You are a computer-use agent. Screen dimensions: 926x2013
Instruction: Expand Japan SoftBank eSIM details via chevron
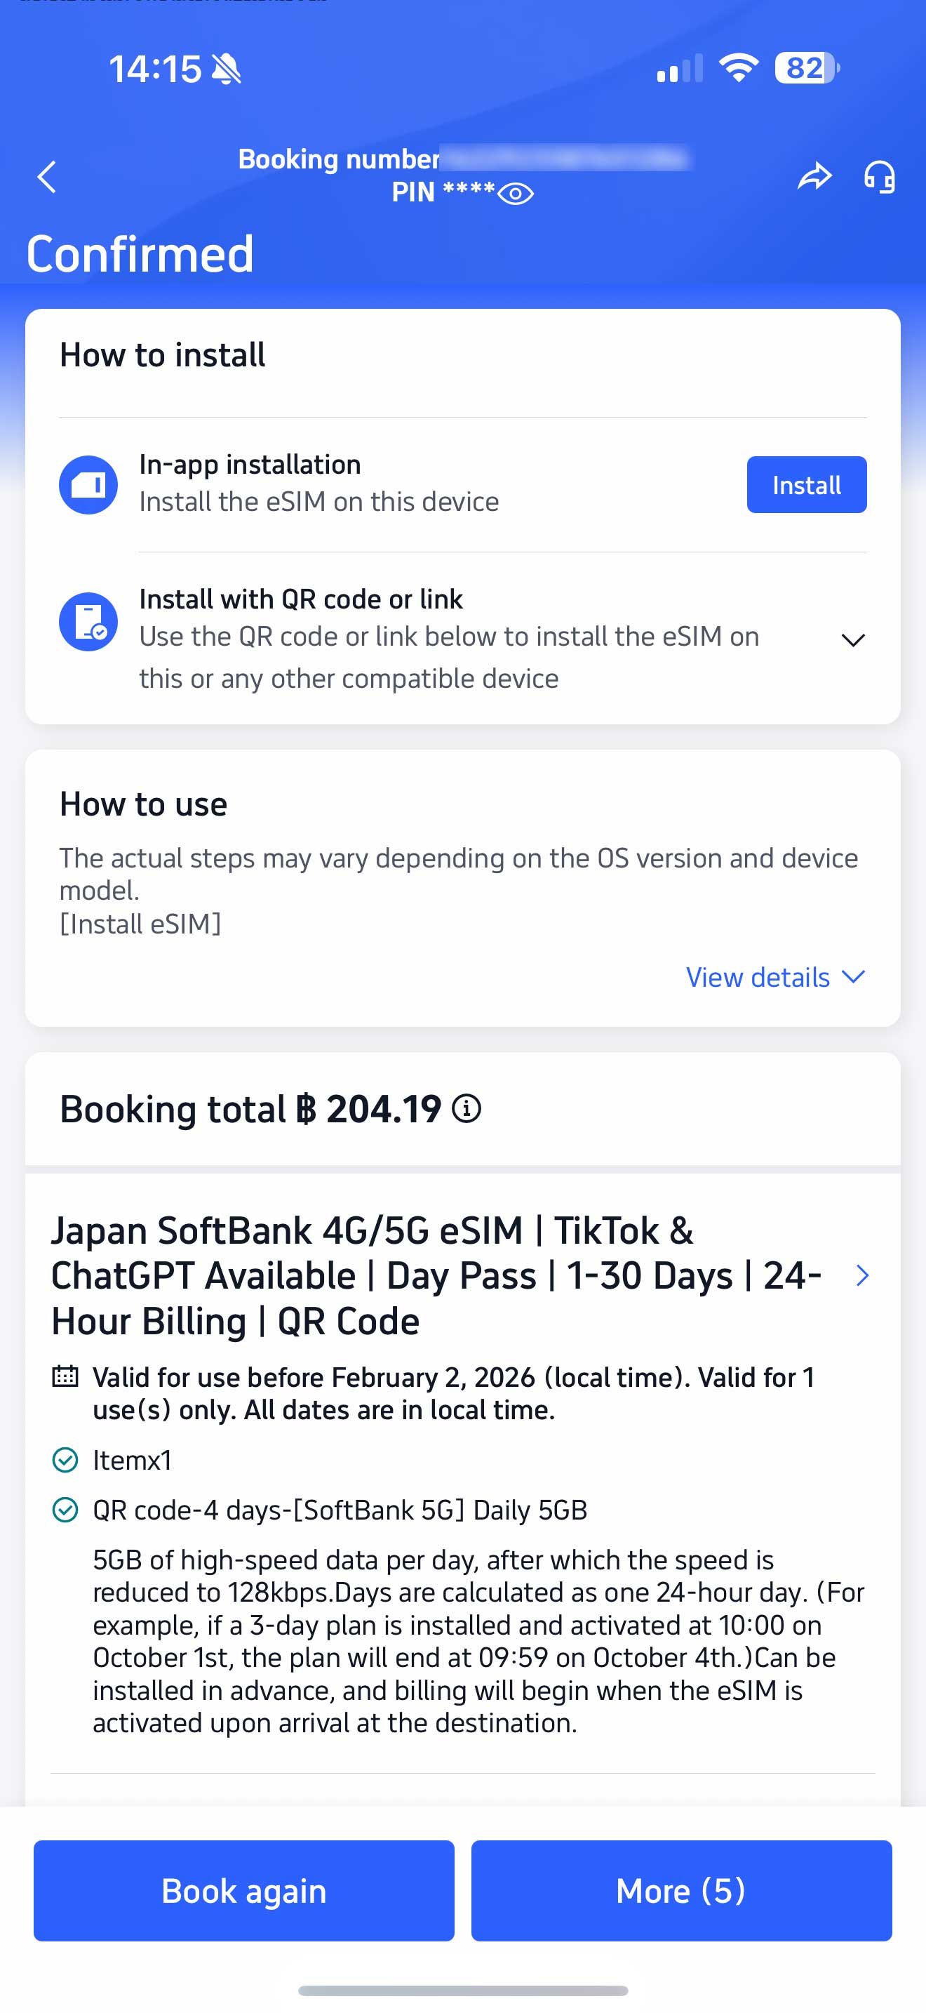(x=862, y=1275)
